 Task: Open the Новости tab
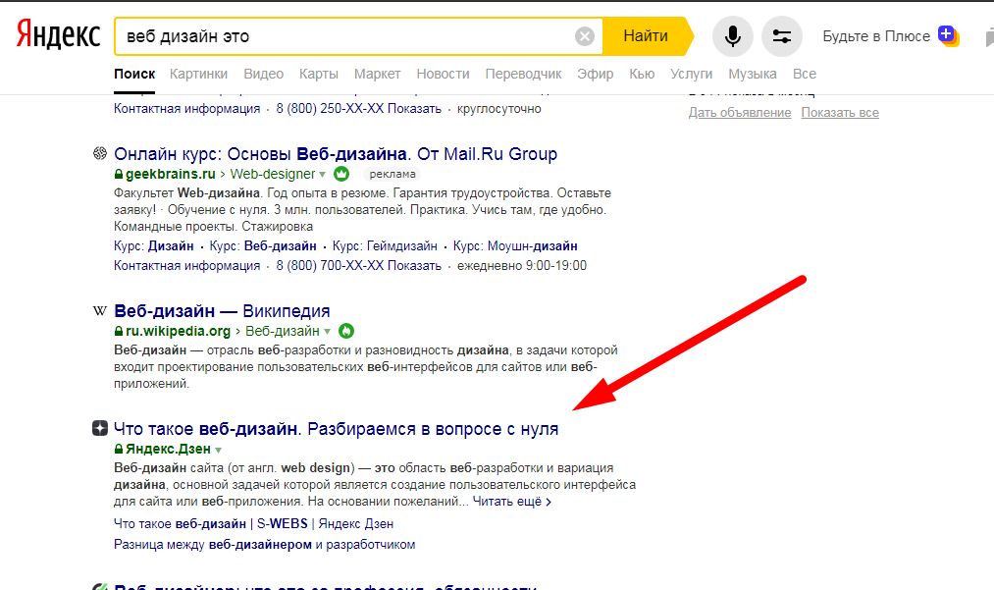coord(444,74)
